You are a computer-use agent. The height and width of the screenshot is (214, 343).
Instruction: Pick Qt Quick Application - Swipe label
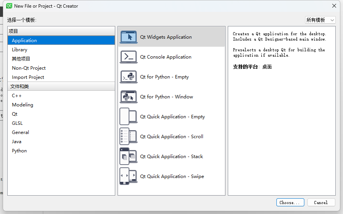pyautogui.click(x=172, y=176)
